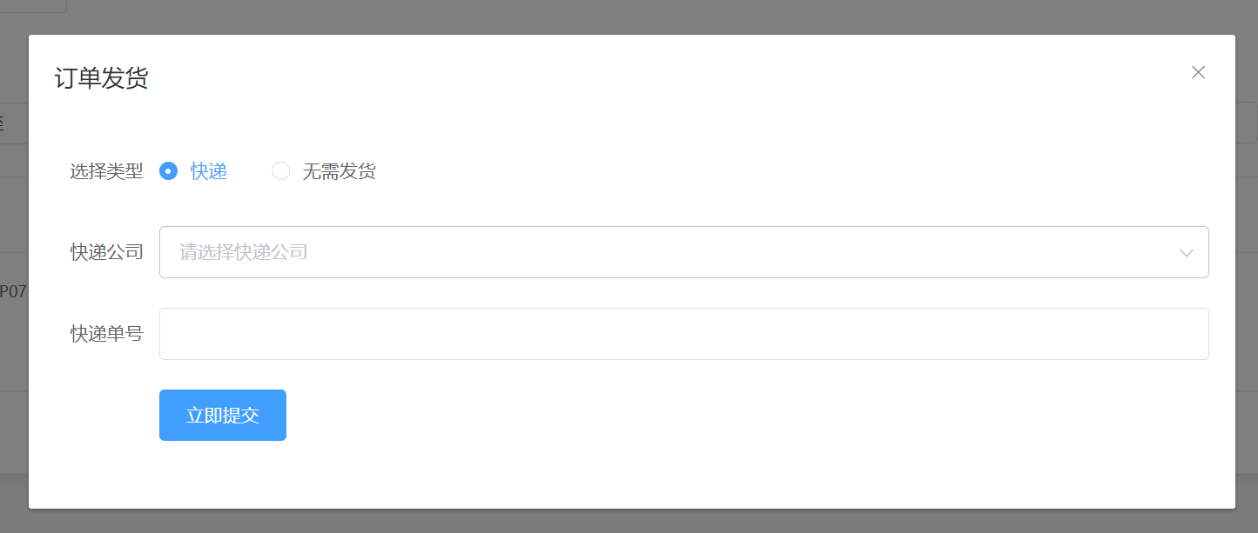Image resolution: width=1258 pixels, height=533 pixels.
Task: Click the partially visible button at top-left corner
Action: [x=33, y=5]
